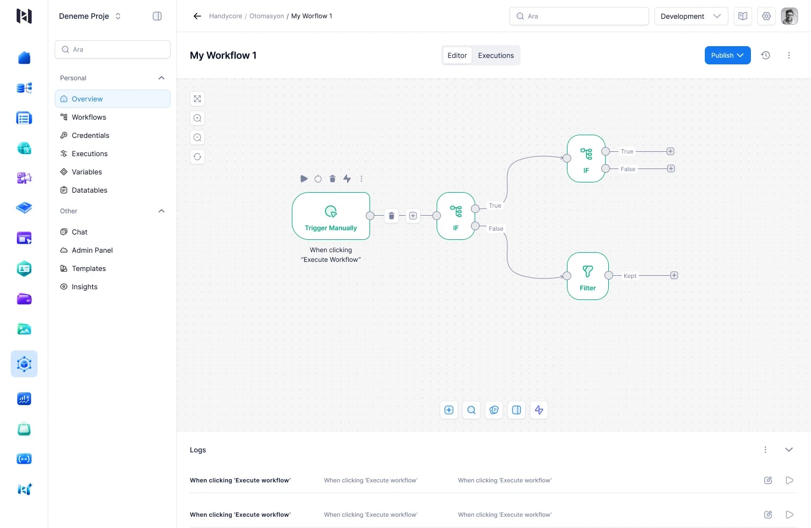
Task: Click the lightning bolt in bottom canvas toolbar
Action: point(539,410)
